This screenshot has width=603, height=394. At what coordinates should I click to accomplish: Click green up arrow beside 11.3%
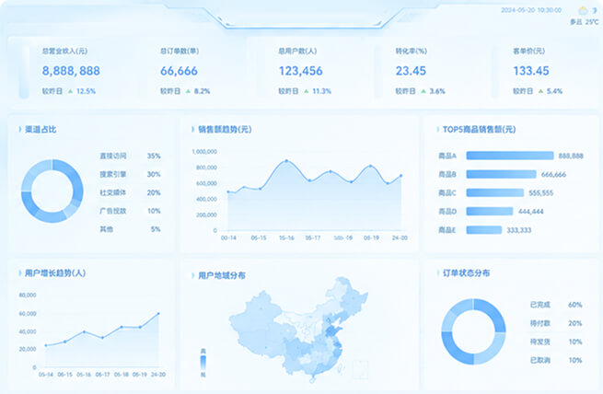pyautogui.click(x=307, y=91)
